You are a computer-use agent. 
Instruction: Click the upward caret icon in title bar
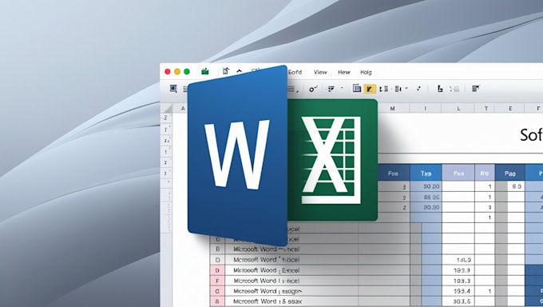[x=240, y=71]
